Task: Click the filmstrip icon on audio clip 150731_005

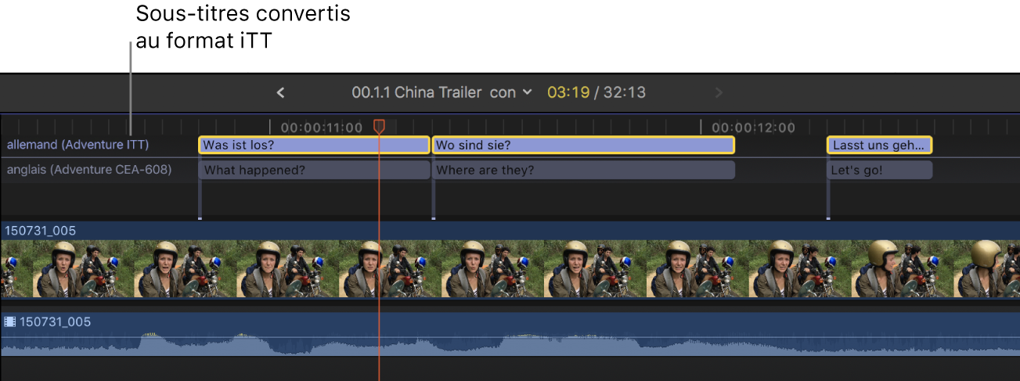Action: point(10,322)
